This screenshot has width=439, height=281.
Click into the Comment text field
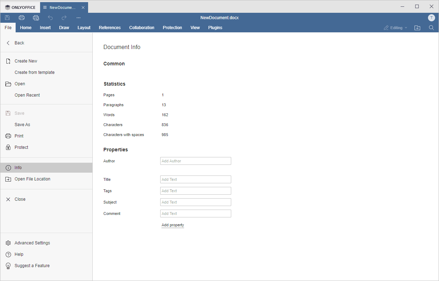[195, 214]
